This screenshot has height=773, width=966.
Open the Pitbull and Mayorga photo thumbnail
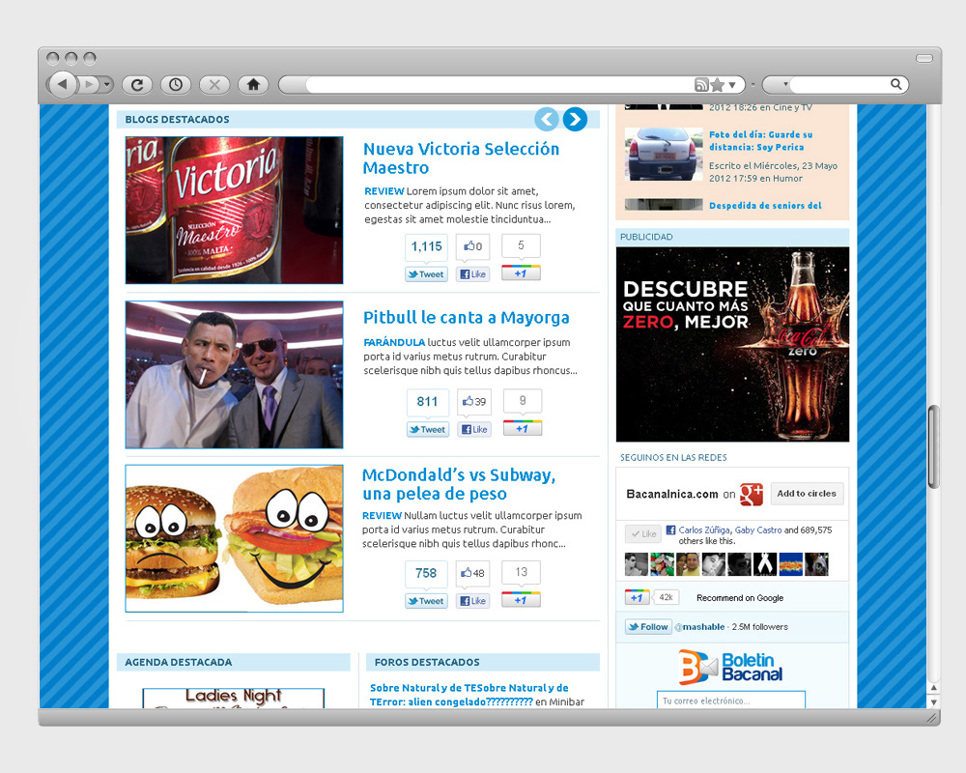click(234, 374)
